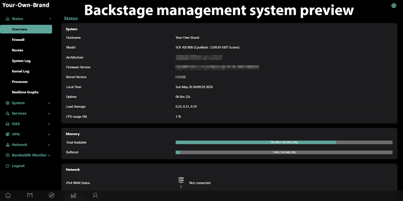Click the Total Available memory progress bar
Image resolution: width=403 pixels, height=201 pixels.
284,142
